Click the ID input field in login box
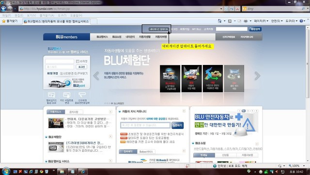Image resolution: width=310 pixels, height=175 pixels. pos(60,62)
